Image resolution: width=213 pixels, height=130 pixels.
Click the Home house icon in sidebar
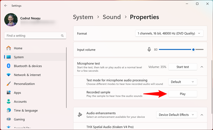(9, 48)
